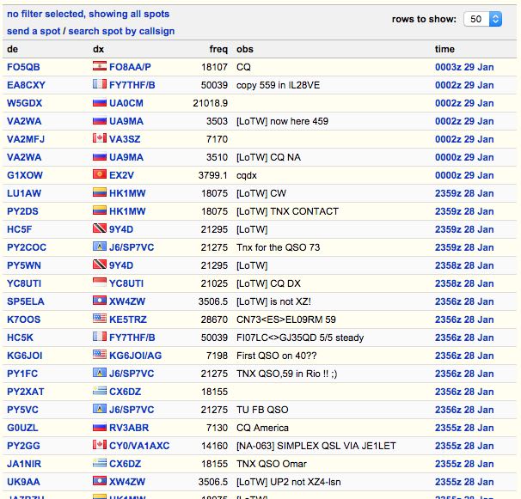Open the W5GDX spotter link

coord(25,103)
